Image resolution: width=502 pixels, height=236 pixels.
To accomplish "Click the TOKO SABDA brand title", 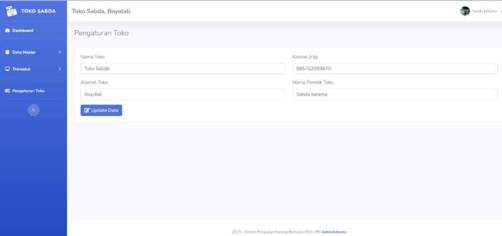I will tap(38, 11).
